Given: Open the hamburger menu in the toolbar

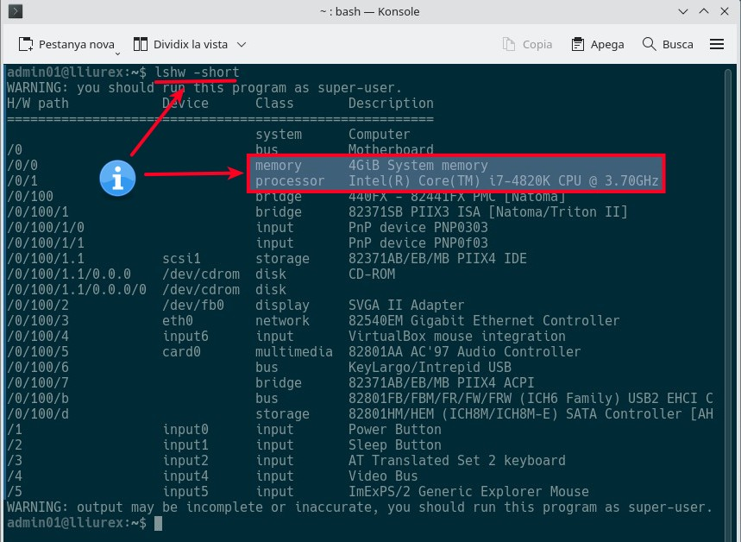Looking at the screenshot, I should tap(716, 44).
